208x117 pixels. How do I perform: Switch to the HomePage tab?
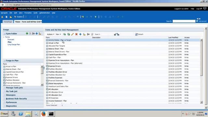click(x=8, y=22)
